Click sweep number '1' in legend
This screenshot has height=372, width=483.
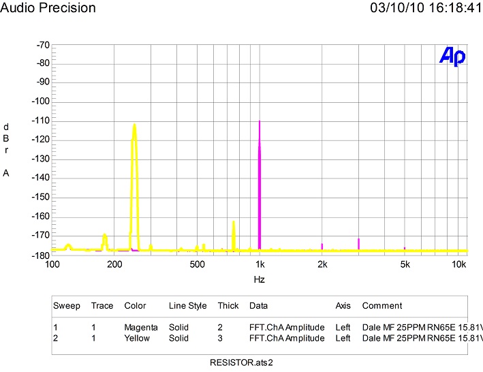[x=55, y=327]
